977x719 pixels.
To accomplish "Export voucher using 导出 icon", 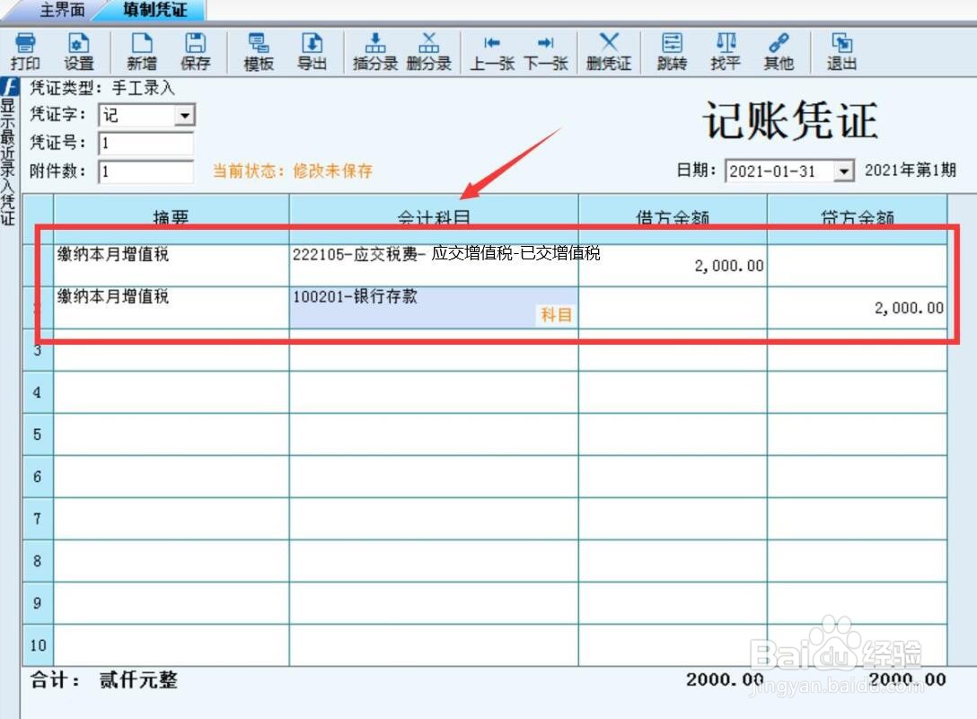I will [x=312, y=51].
